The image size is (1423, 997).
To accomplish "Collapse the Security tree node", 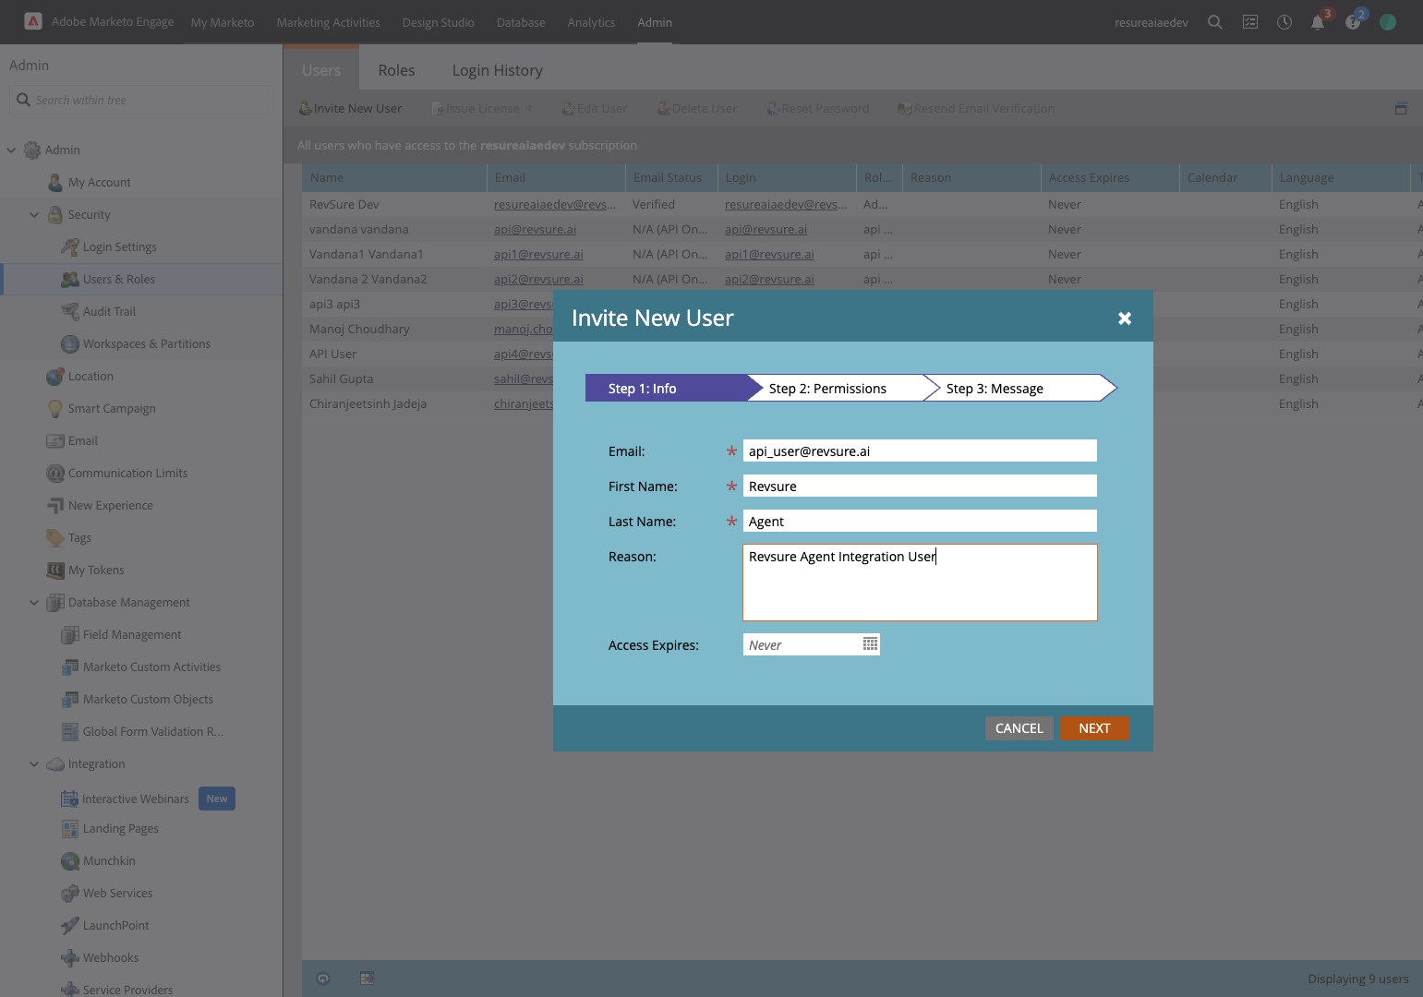I will (x=34, y=215).
